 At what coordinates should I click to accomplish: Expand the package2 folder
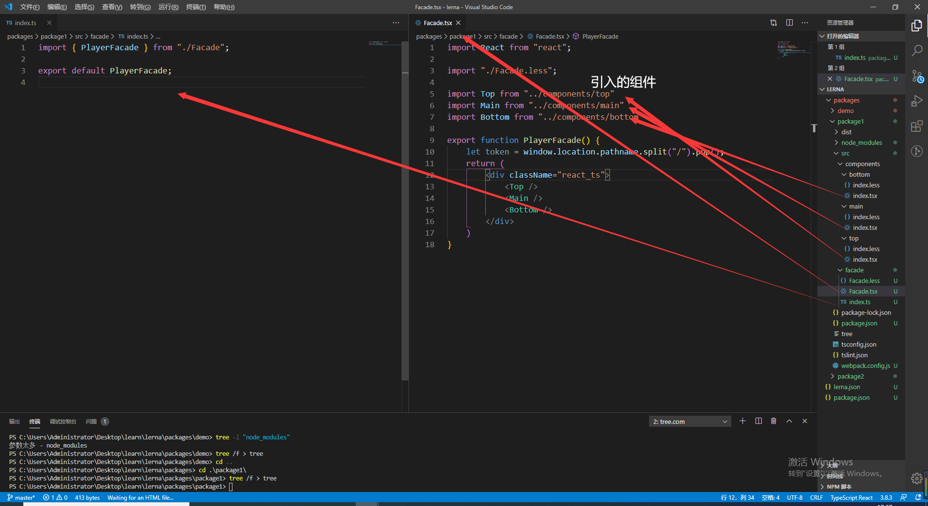(x=850, y=376)
